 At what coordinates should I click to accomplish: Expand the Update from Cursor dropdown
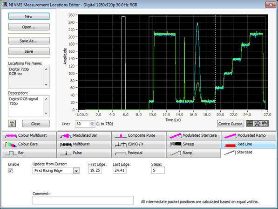click(76, 171)
